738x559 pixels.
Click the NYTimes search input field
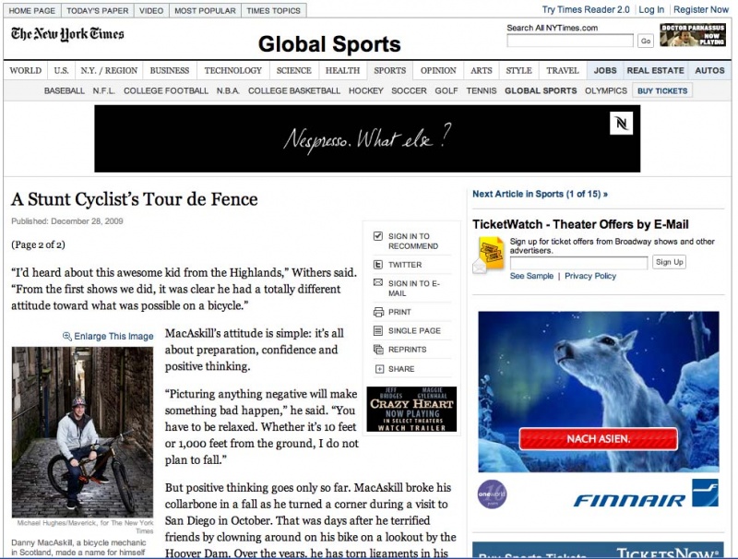(570, 41)
